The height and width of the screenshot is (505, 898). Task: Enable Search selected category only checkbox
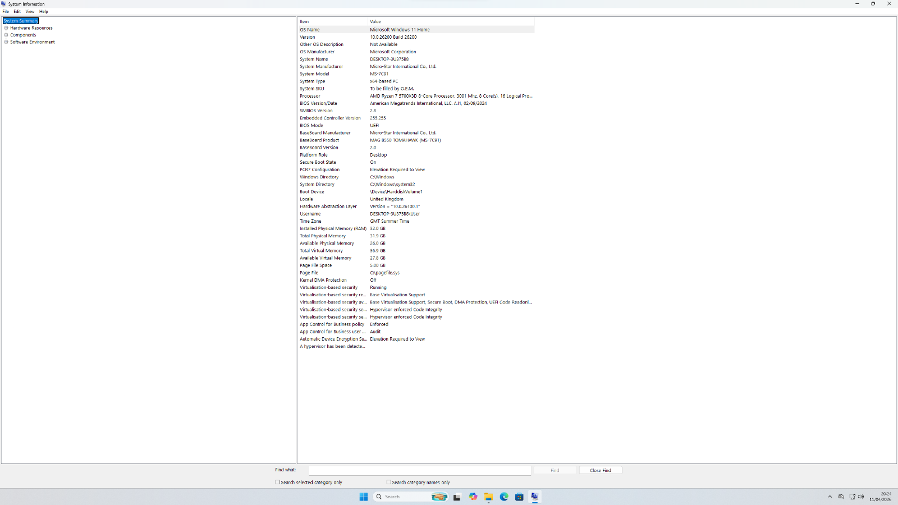(277, 482)
